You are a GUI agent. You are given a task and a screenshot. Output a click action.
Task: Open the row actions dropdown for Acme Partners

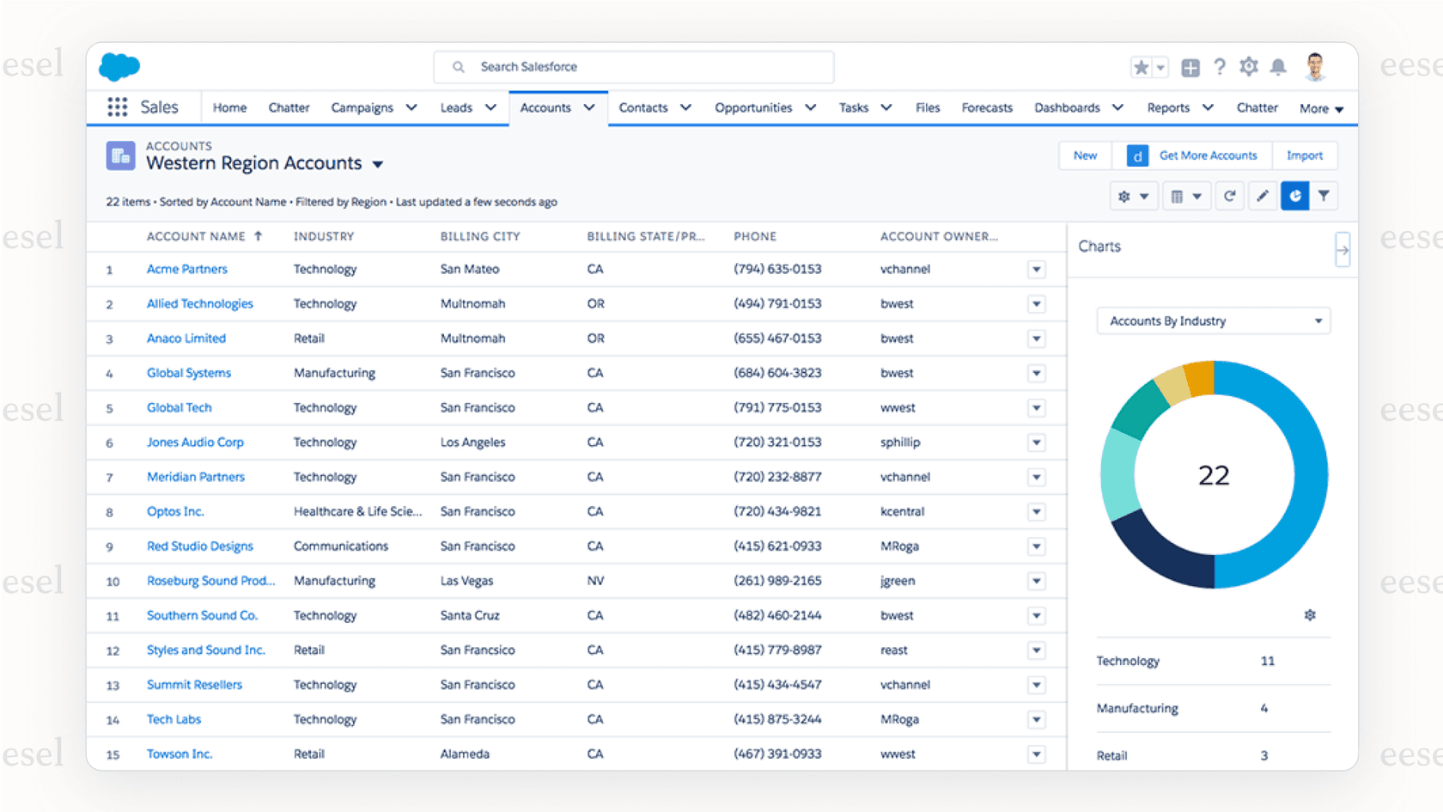[x=1036, y=269]
